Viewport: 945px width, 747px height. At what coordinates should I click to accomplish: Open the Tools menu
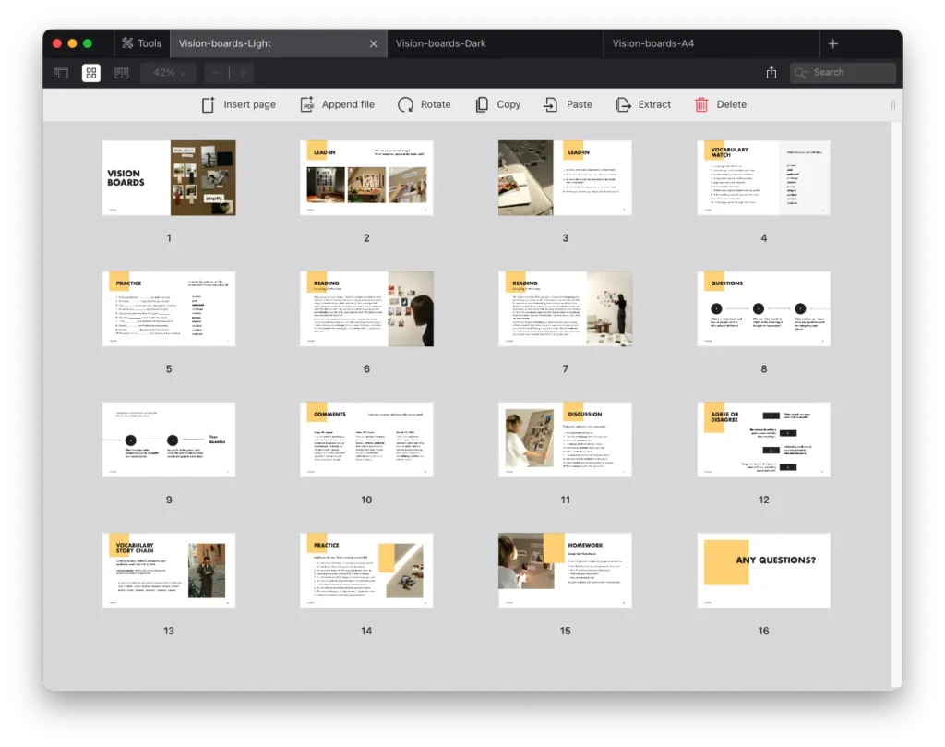coord(141,43)
